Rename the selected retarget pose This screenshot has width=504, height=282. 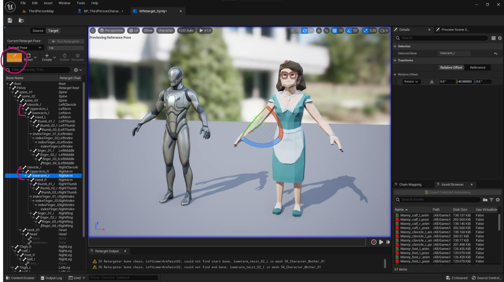77,57
